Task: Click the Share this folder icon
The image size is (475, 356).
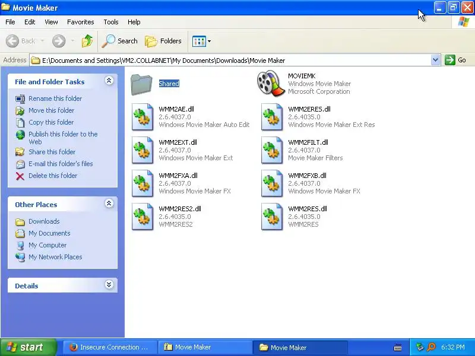Action: point(20,152)
